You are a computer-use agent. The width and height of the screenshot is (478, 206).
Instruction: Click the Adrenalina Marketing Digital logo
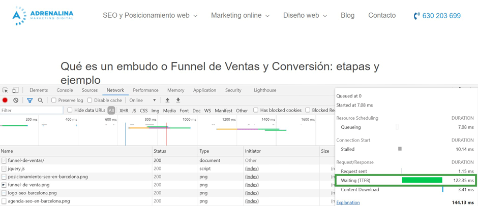43,16
